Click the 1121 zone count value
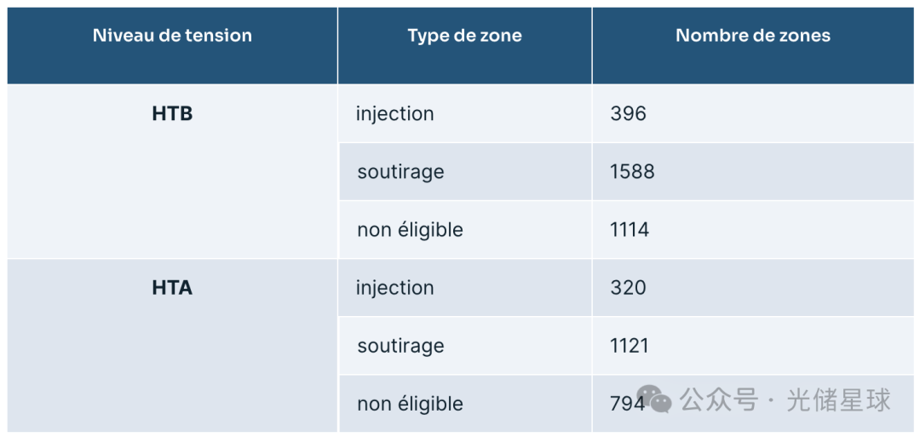920x437 pixels. tap(630, 346)
